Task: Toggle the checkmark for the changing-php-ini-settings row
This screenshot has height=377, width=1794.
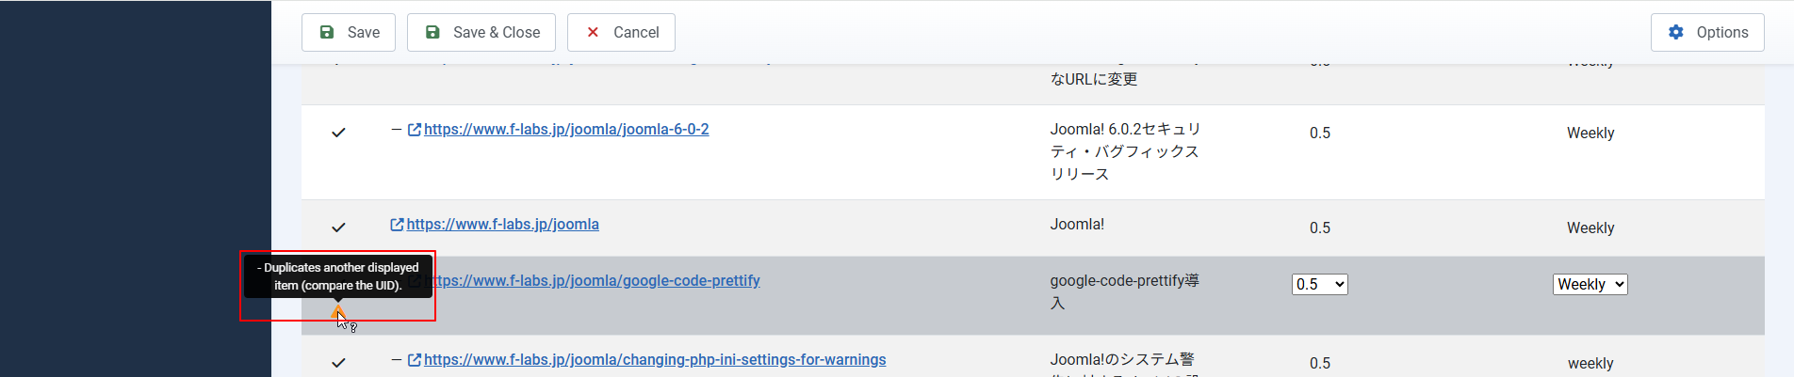Action: 338,363
